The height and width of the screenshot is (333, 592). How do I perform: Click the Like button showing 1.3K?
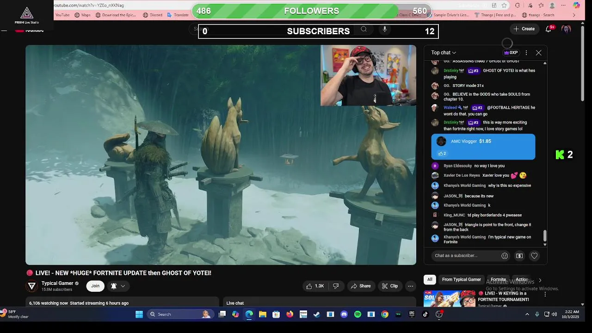(x=314, y=286)
